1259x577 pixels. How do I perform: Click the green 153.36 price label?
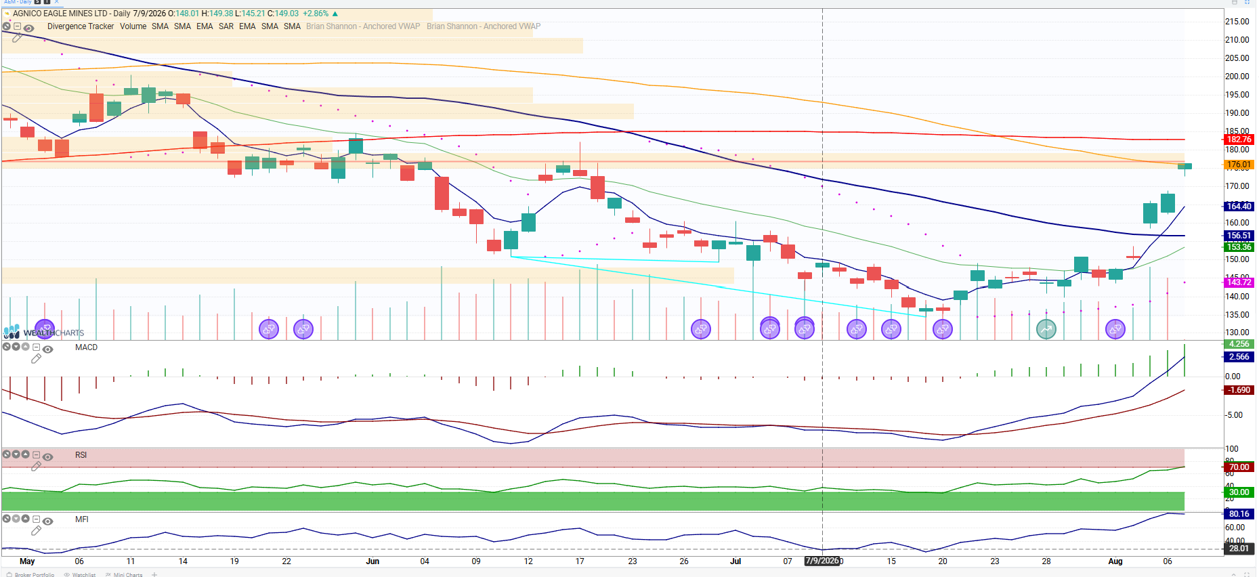1239,247
